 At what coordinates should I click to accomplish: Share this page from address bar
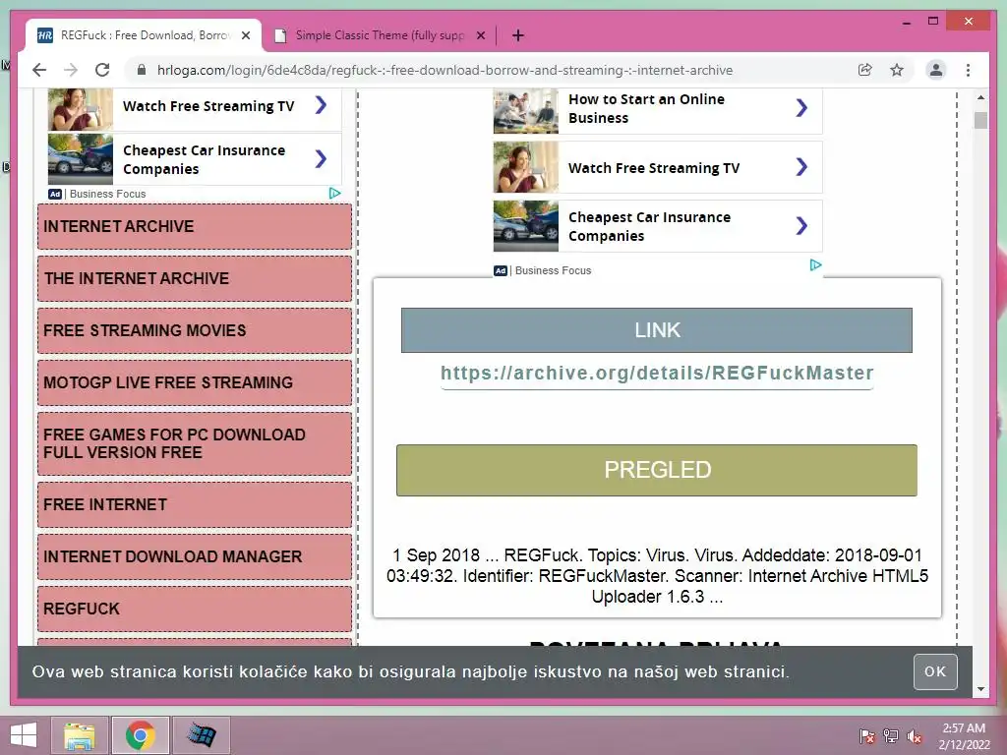coord(865,70)
